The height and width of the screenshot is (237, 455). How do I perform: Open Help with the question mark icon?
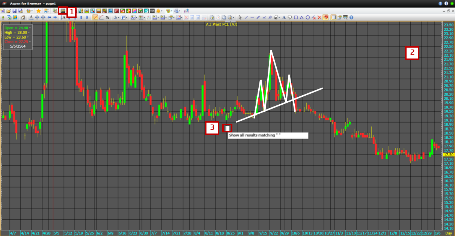pyautogui.click(x=351, y=17)
